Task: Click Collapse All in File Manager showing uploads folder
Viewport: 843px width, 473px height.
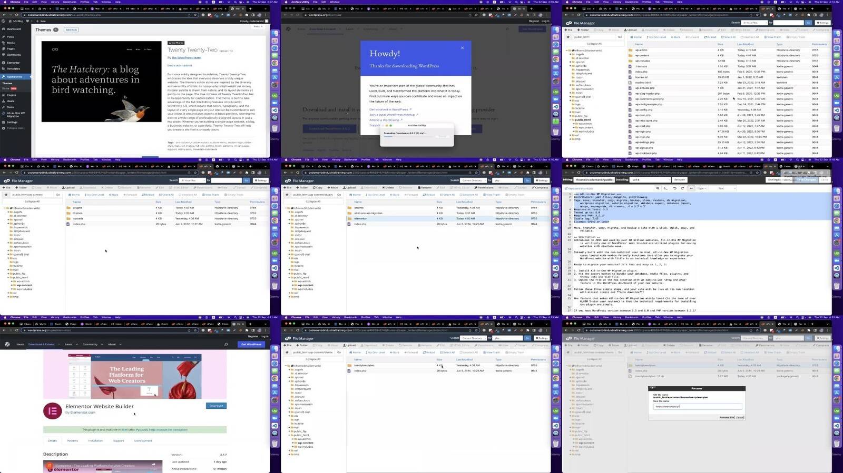Action: pyautogui.click(x=32, y=201)
